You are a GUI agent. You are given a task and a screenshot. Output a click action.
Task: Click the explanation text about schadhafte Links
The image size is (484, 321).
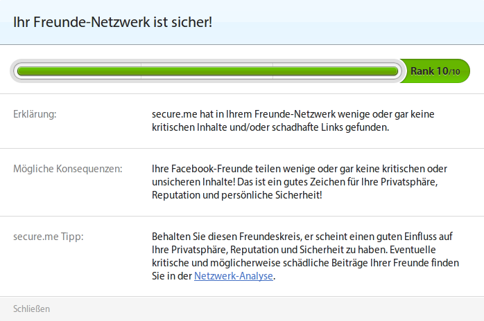point(293,121)
